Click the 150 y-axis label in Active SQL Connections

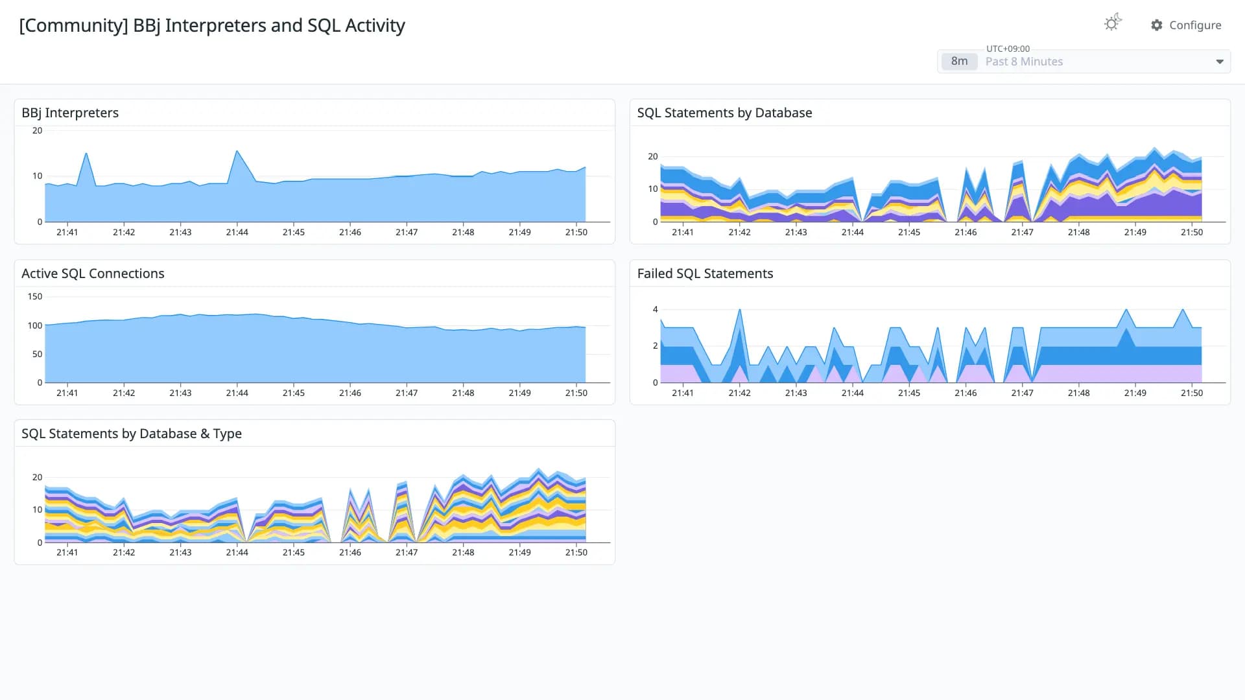35,296
